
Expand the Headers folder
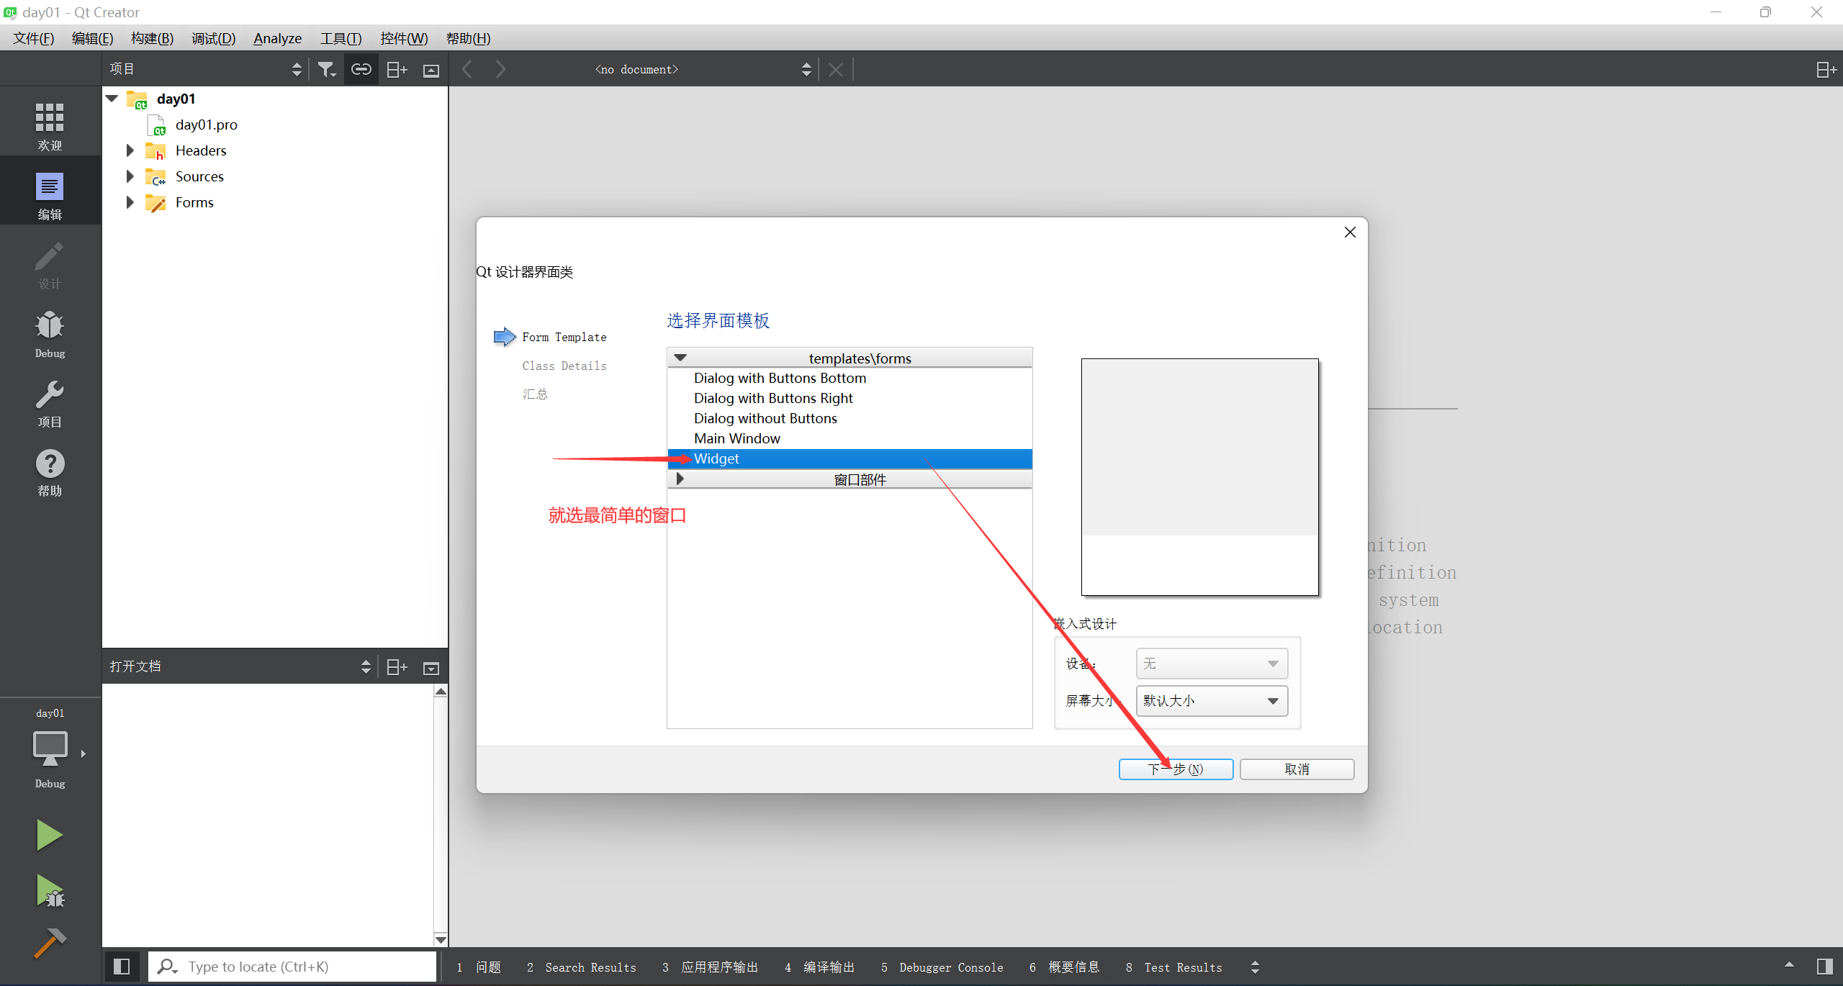pos(130,150)
